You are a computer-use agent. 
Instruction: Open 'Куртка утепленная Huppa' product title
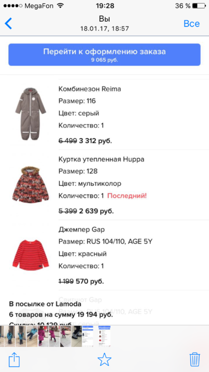101,159
